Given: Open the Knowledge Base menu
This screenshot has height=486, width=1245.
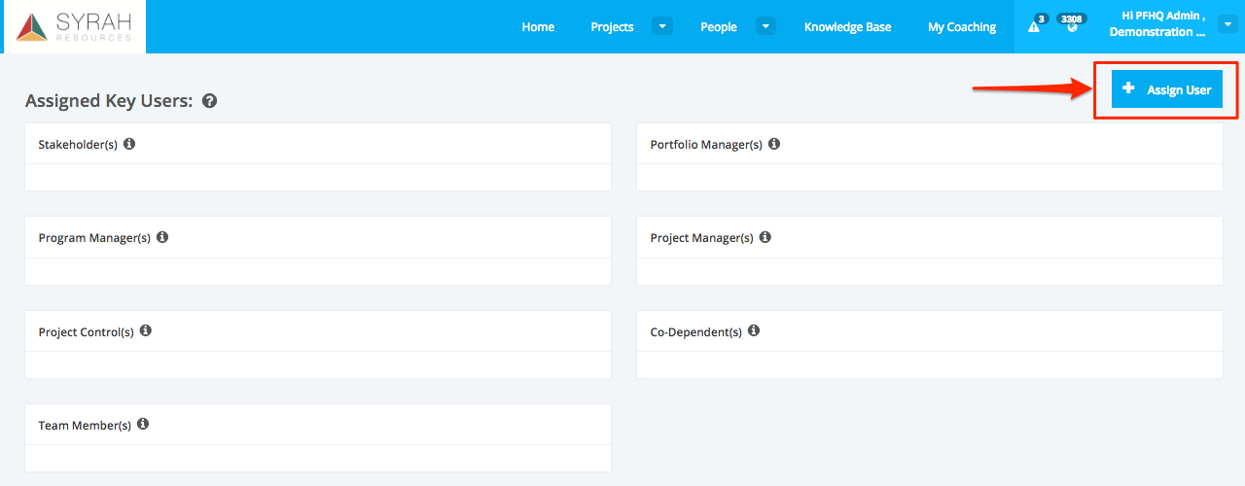Looking at the screenshot, I should (847, 27).
